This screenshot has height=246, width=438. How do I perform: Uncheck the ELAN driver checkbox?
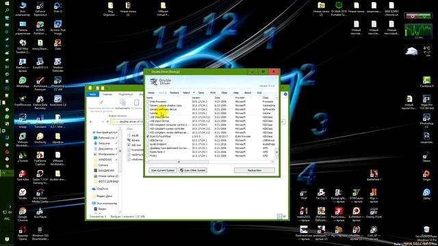tap(148, 137)
